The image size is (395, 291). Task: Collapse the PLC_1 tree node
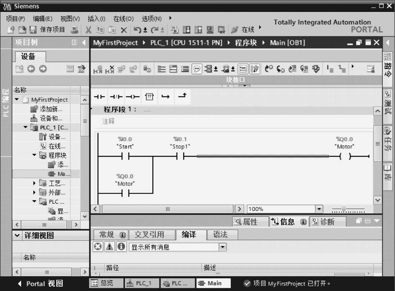25,127
